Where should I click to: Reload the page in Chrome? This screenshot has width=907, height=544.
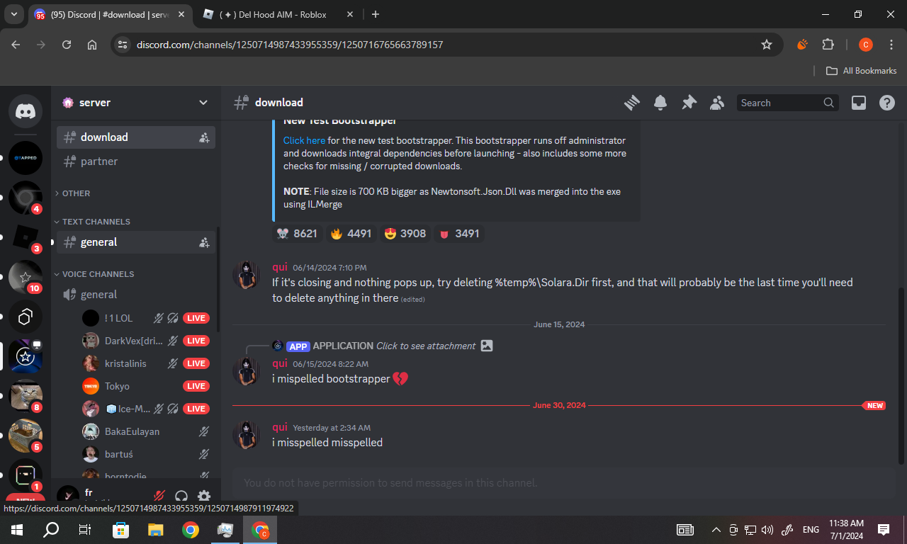click(67, 45)
